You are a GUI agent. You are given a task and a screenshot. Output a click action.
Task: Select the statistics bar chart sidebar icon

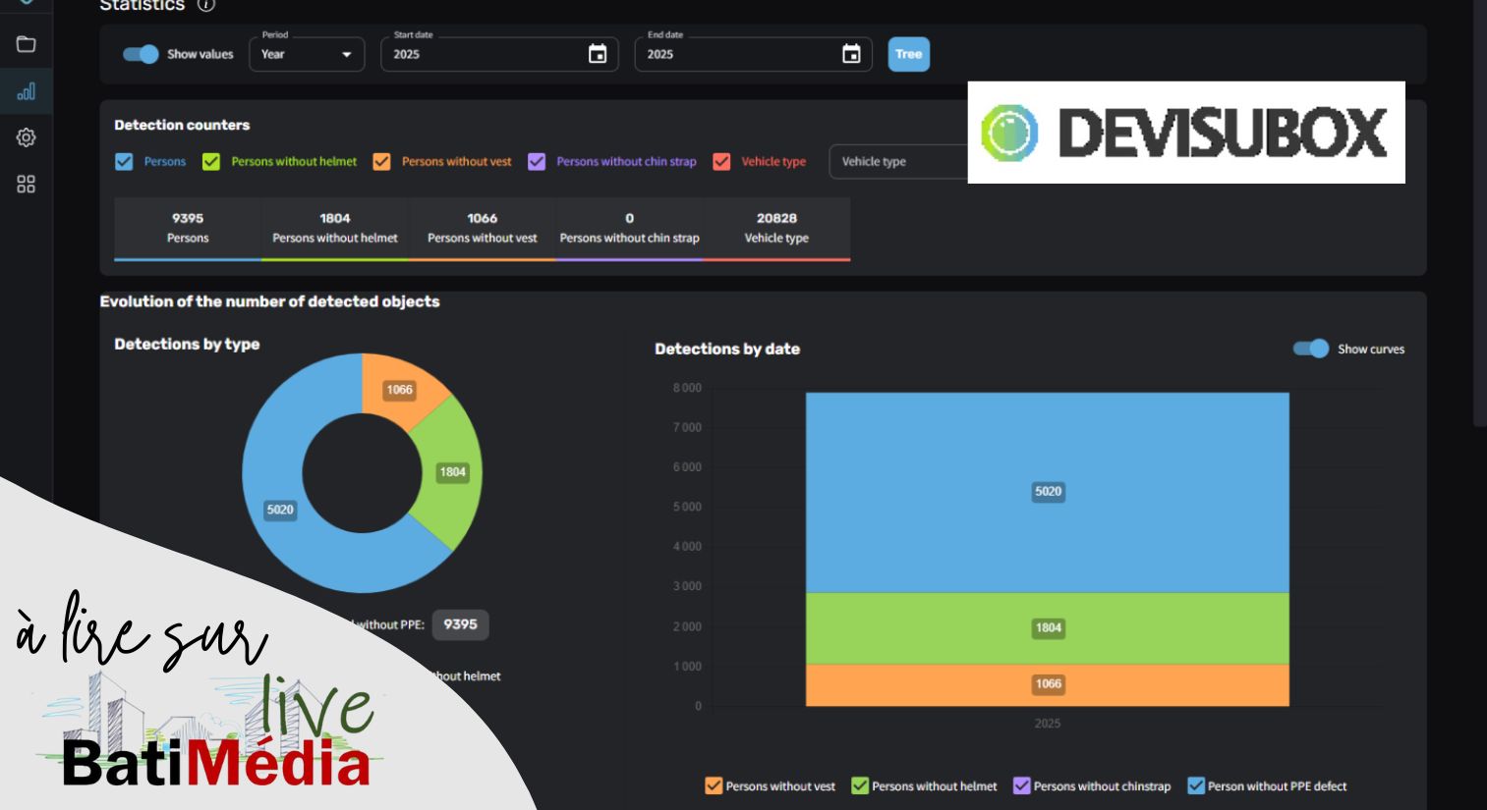tap(27, 92)
